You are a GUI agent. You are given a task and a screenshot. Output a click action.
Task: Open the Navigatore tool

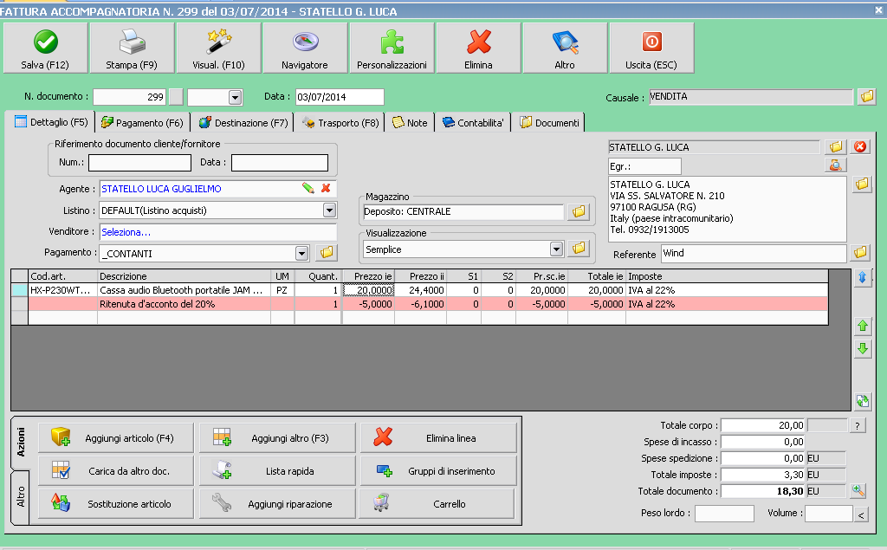click(x=305, y=49)
